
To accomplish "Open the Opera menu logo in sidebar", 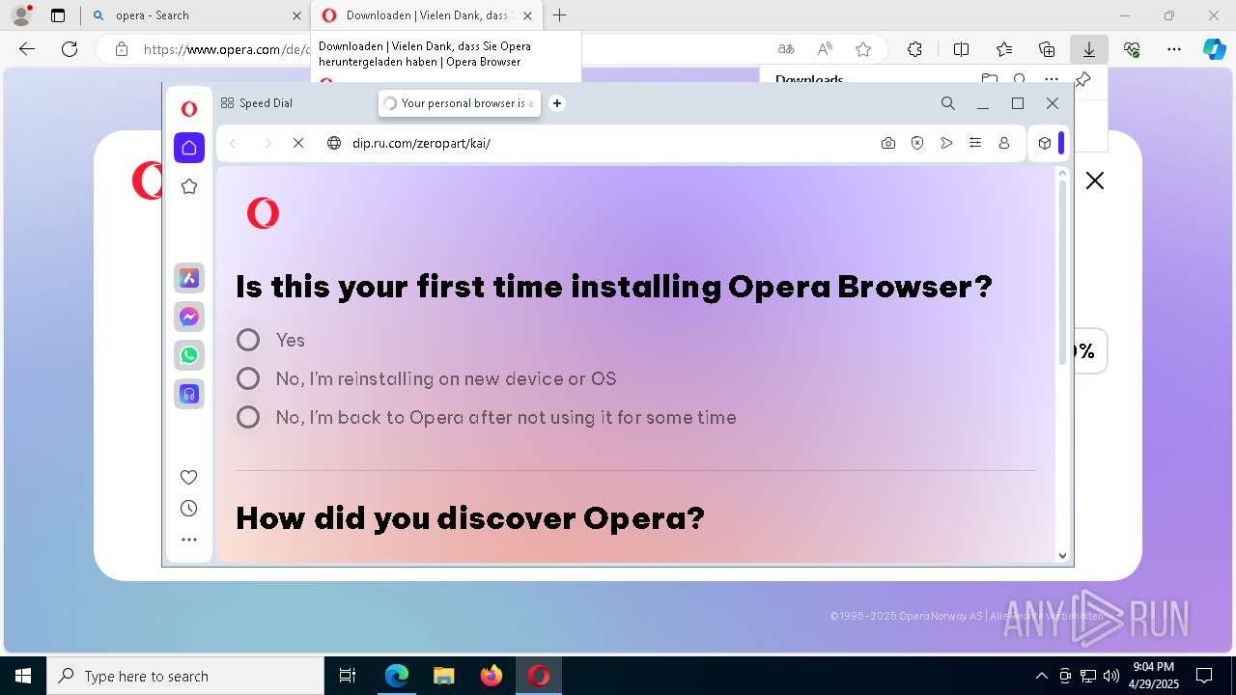I will point(189,109).
